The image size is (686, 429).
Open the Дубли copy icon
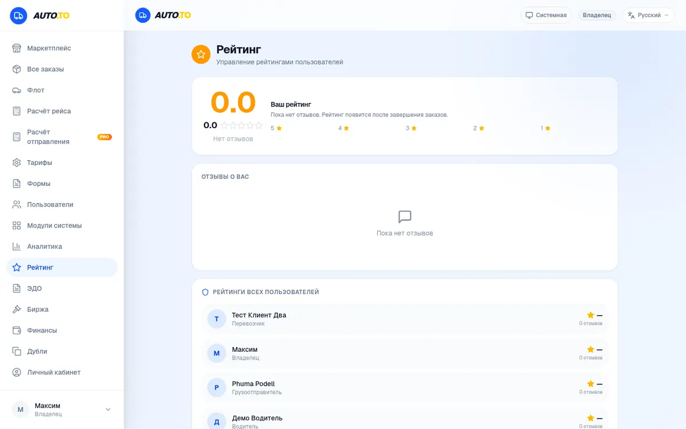point(17,351)
